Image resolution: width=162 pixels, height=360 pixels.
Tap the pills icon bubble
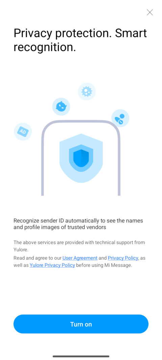point(120,118)
